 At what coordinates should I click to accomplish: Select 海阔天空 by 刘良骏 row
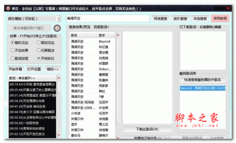(x=92, y=58)
